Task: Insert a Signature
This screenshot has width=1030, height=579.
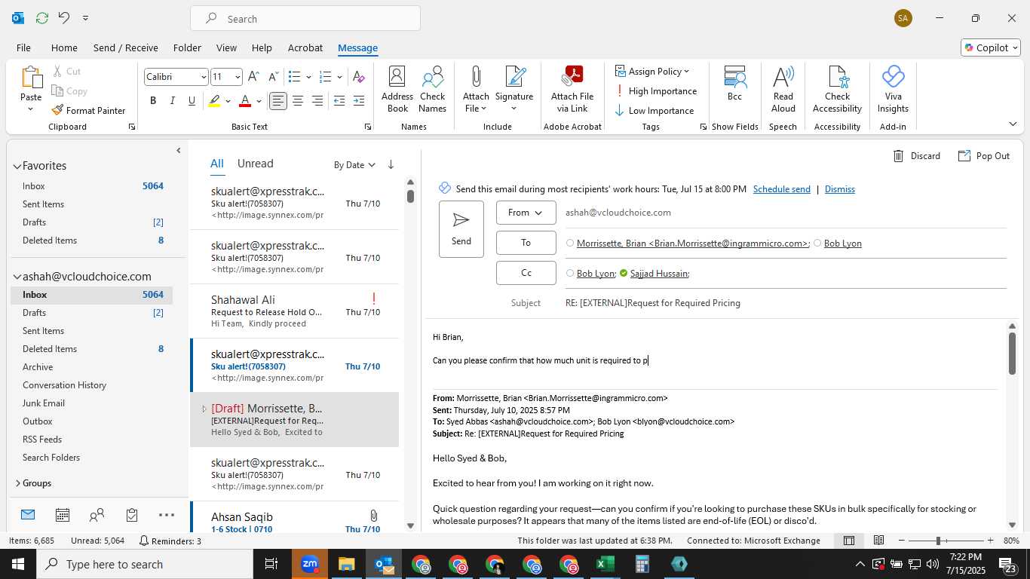Action: [x=514, y=90]
